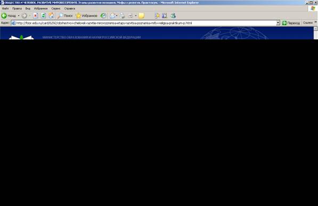Open the Избранное favorites star pane

(87, 15)
